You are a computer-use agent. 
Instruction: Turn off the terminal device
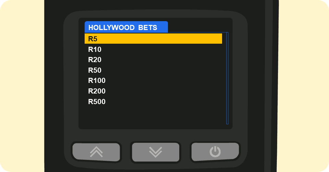click(x=215, y=152)
